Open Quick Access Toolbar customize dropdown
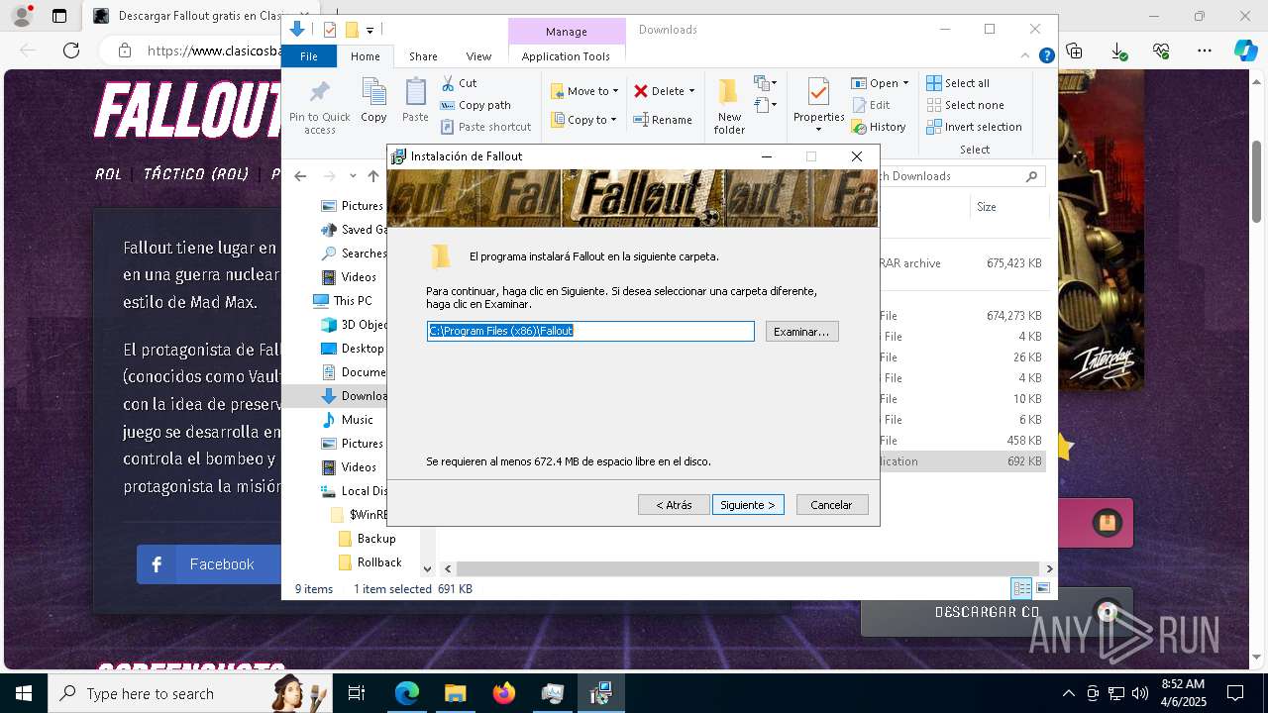 point(370,30)
